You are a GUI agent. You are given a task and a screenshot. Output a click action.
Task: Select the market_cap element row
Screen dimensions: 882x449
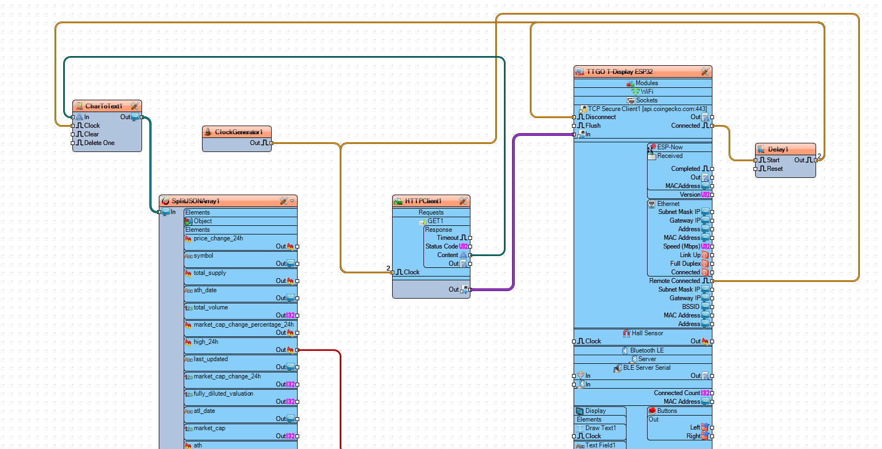click(241, 432)
